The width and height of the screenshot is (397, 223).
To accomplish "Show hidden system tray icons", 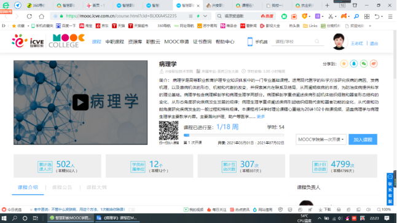I will point(320,218).
